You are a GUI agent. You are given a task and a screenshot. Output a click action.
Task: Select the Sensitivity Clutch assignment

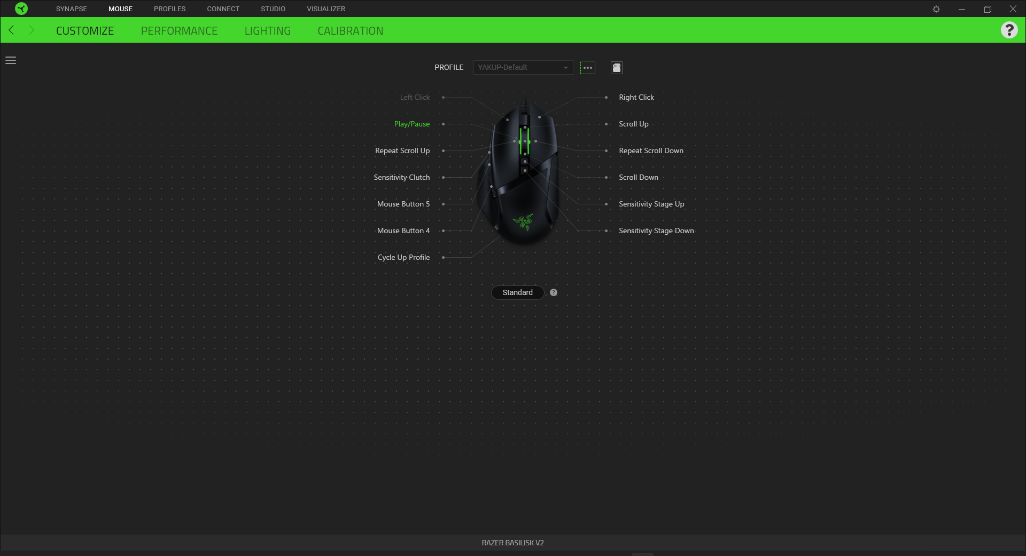[402, 177]
